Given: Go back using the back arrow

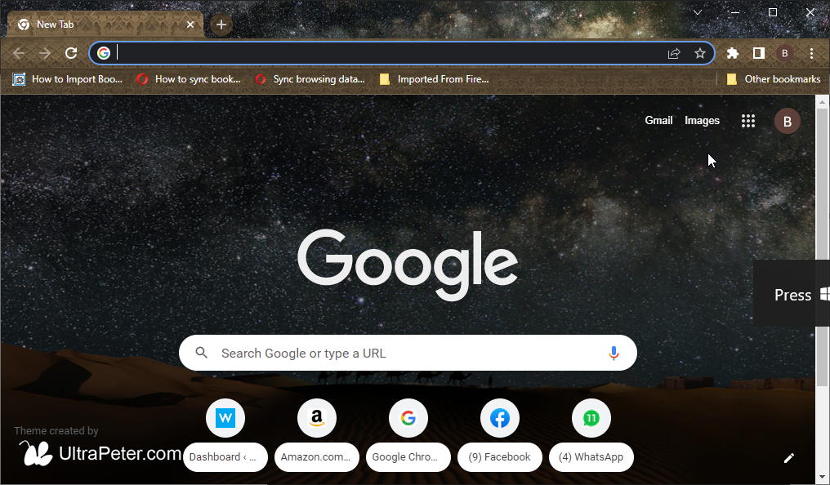Looking at the screenshot, I should [19, 53].
